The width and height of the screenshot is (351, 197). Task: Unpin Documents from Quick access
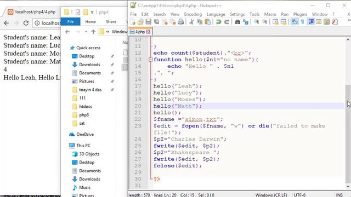[x=112, y=73]
